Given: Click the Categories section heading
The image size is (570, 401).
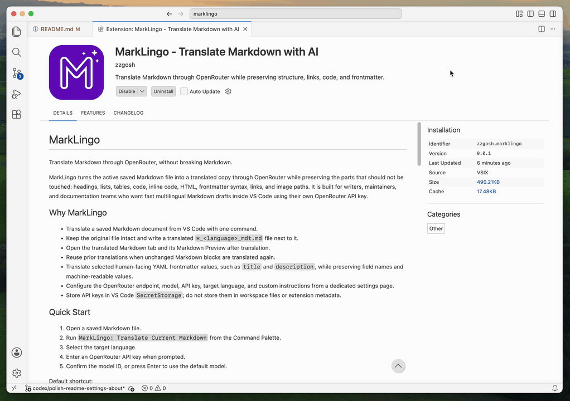Looking at the screenshot, I should tap(443, 214).
